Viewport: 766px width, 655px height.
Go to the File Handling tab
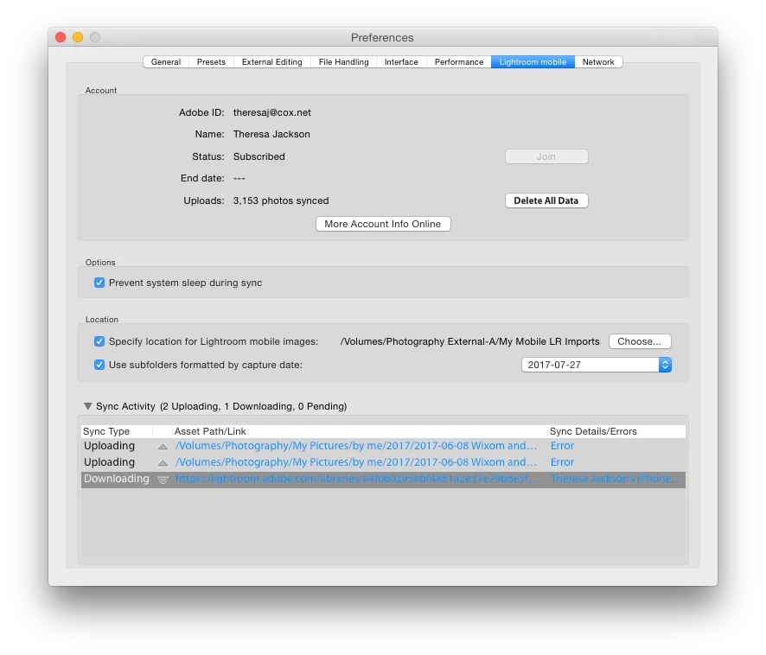(343, 62)
